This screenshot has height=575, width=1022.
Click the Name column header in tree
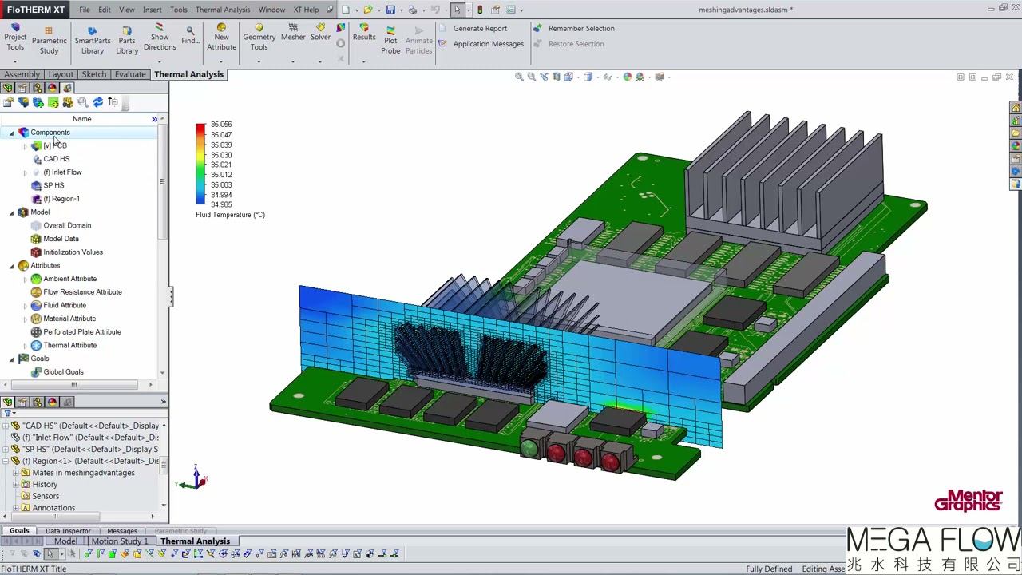(81, 119)
